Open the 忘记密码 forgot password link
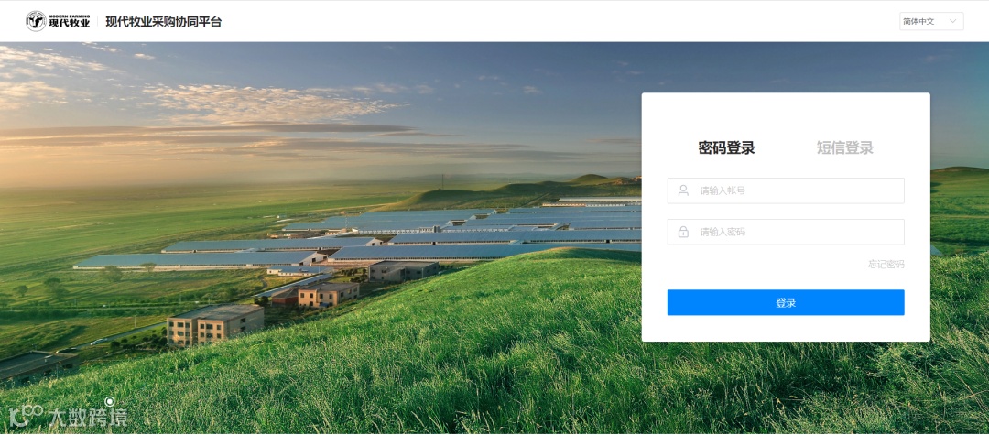 click(886, 264)
